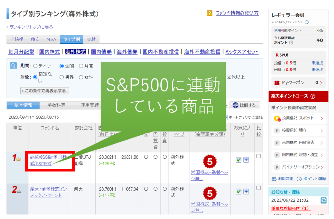
Task: Click the question mark help icon beside ファンド情報の使い方
Action: tap(209, 13)
